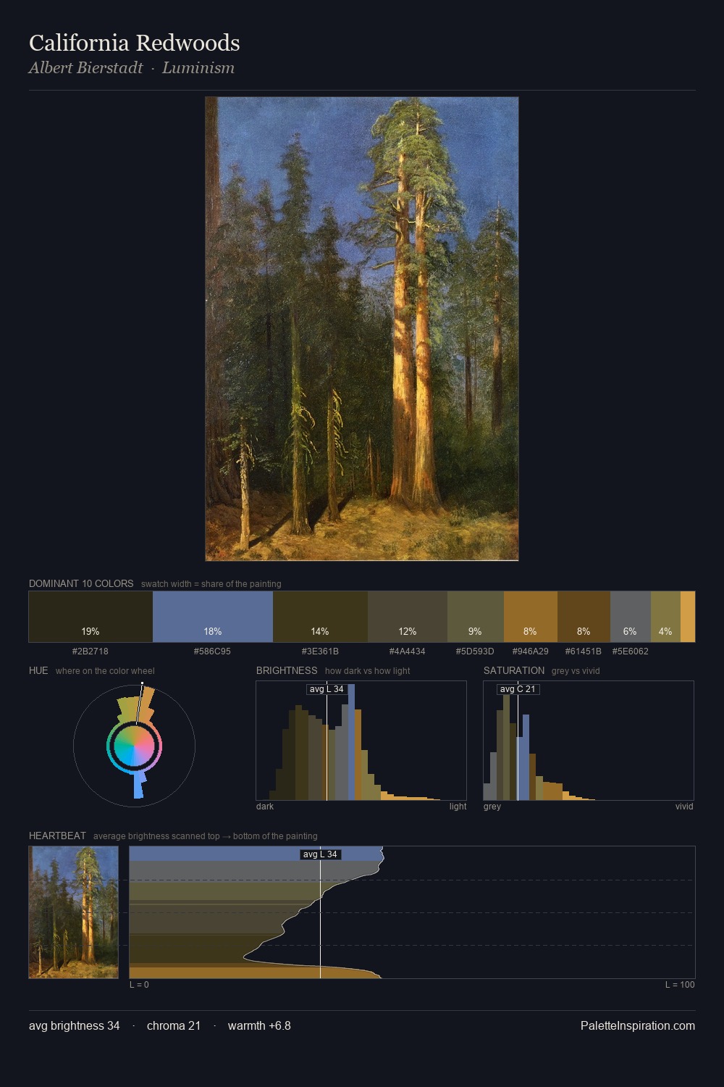This screenshot has width=724, height=1087.
Task: Click the narrow gold swatch at the palette end
Action: tap(688, 617)
